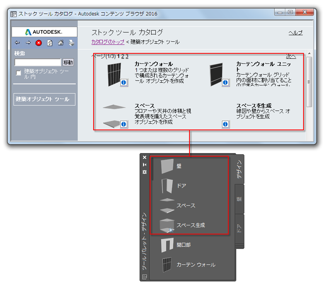Switch to the デザイン palette tab
Screen dimensions: 324x288
click(x=239, y=169)
